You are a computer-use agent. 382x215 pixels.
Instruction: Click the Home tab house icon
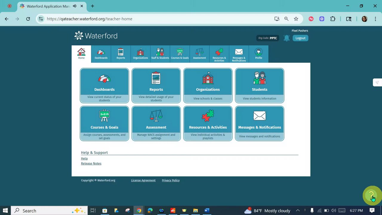81,52
